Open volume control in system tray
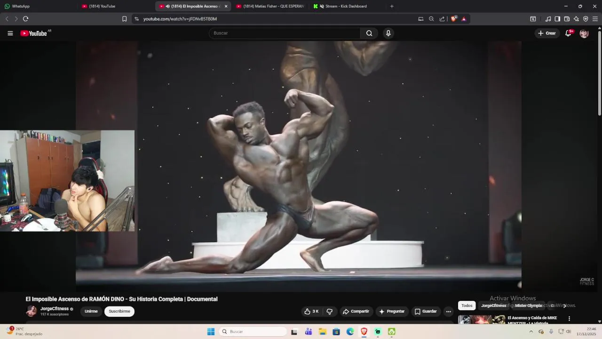The image size is (602, 339). 568,331
